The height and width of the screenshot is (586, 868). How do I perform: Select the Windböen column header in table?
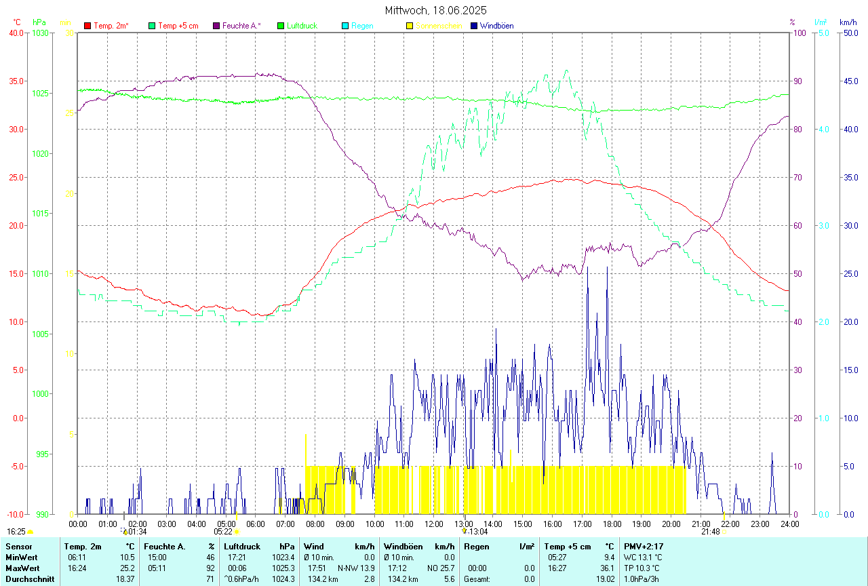403,546
